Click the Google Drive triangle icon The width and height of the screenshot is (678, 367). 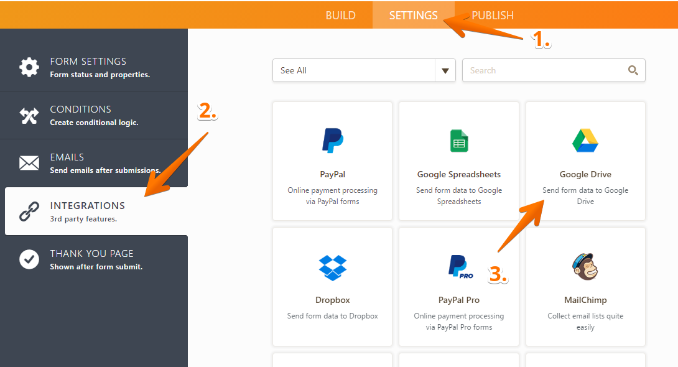585,141
